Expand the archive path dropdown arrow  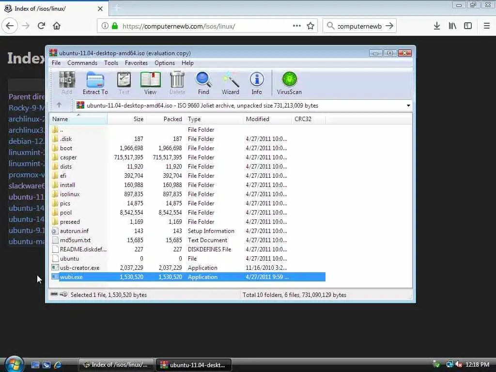[408, 105]
